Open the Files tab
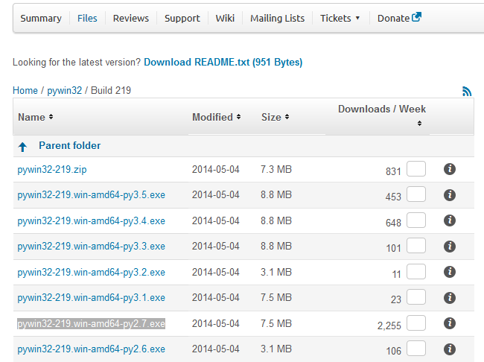 coord(87,18)
